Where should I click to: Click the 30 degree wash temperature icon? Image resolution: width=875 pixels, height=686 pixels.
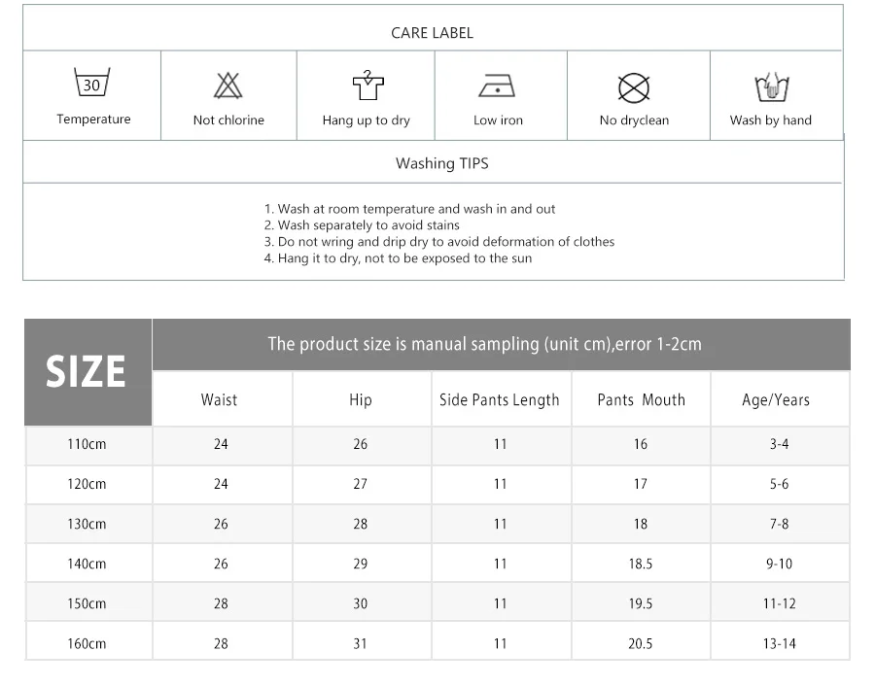point(92,82)
